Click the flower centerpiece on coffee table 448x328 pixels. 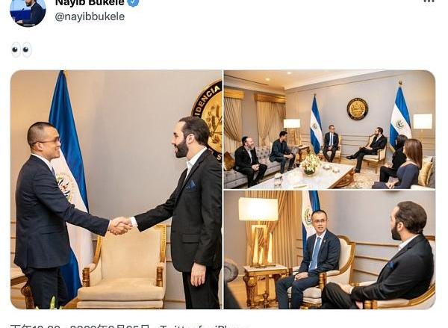[311, 164]
